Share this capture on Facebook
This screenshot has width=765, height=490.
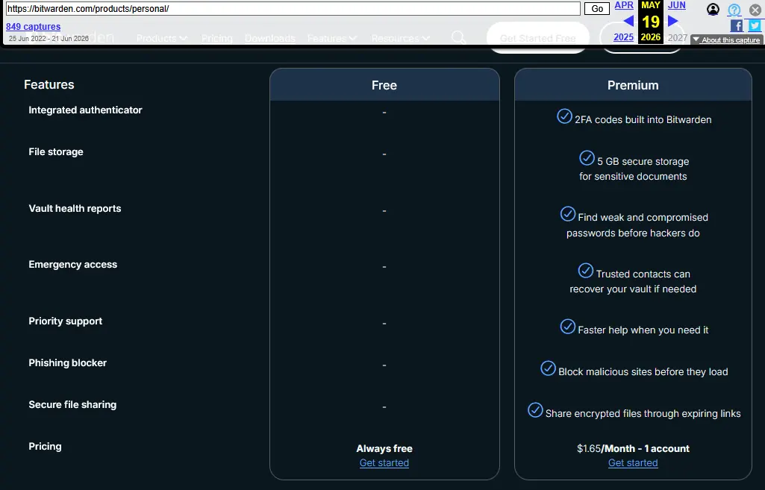tap(736, 26)
